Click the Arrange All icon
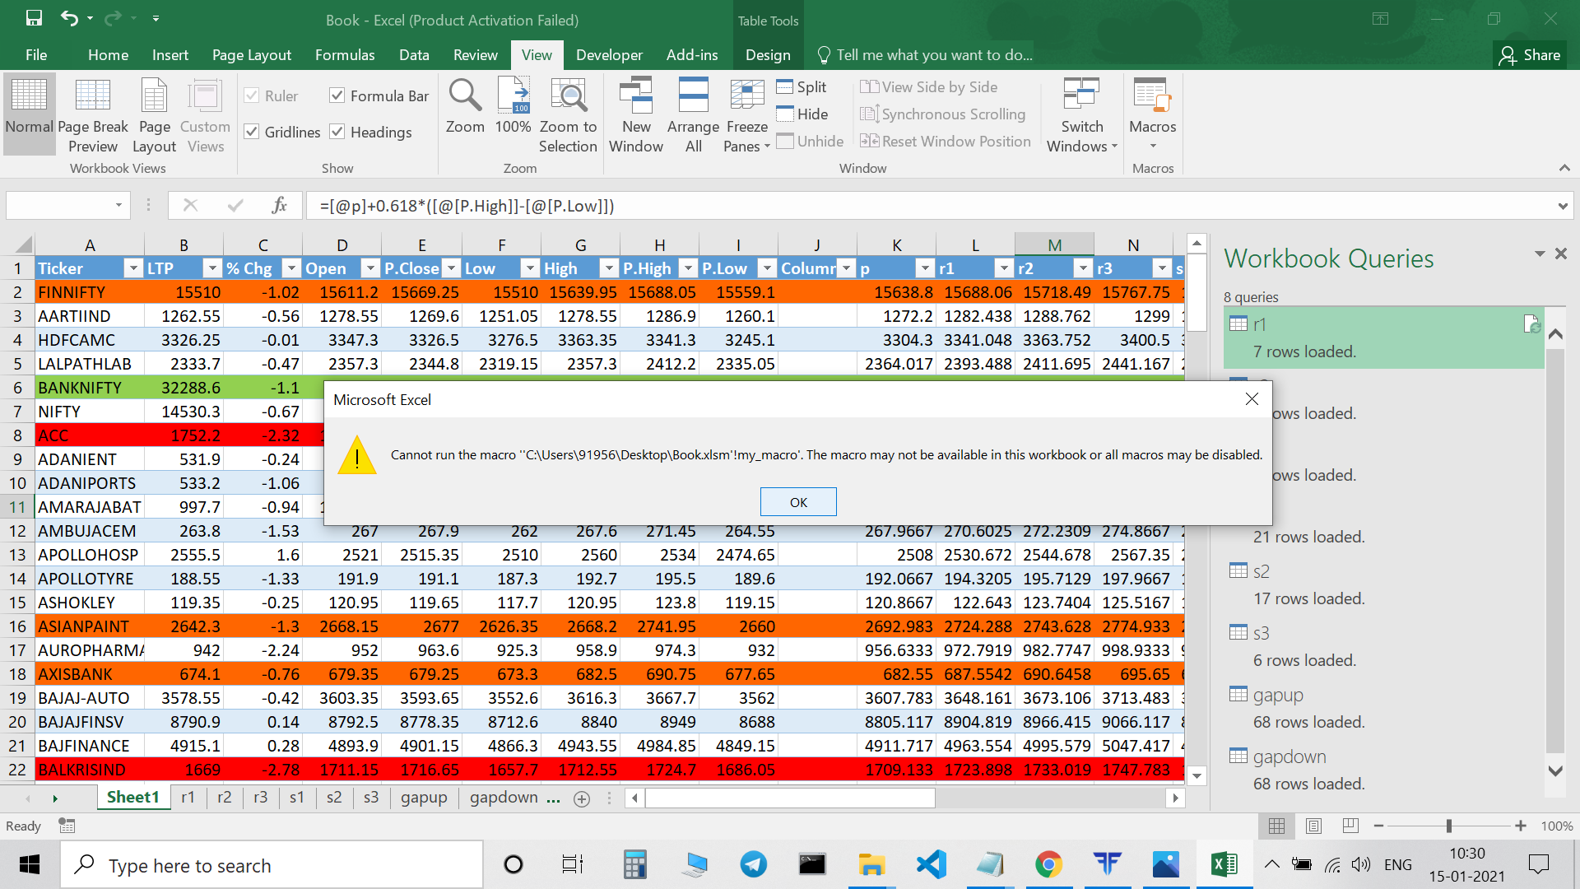Image resolution: width=1580 pixels, height=889 pixels. (x=693, y=96)
